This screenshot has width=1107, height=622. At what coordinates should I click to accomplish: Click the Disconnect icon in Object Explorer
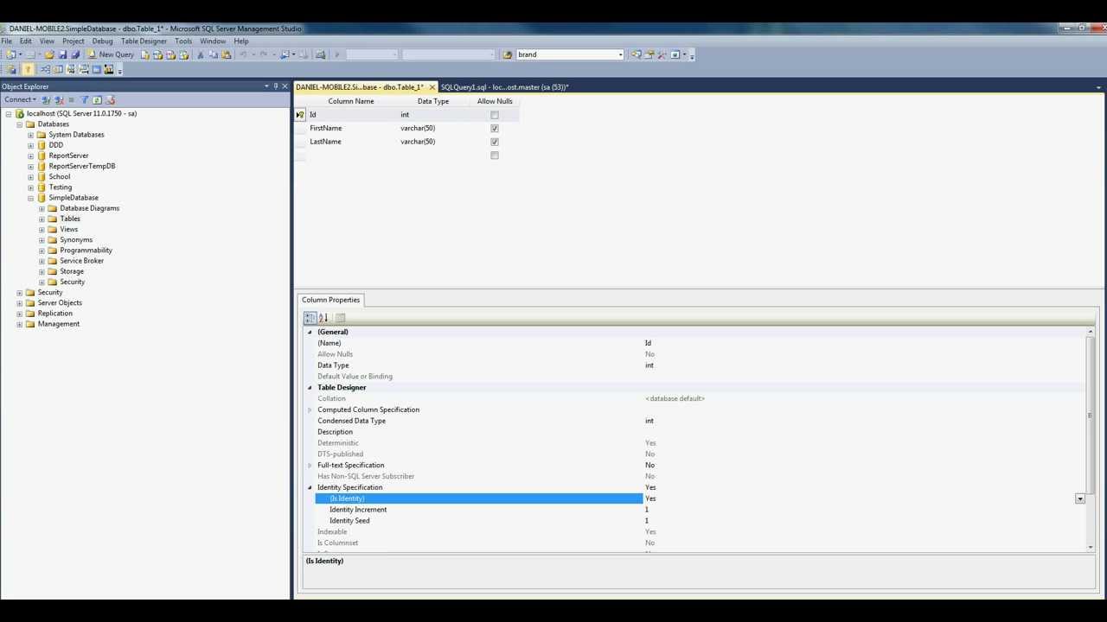click(x=59, y=99)
